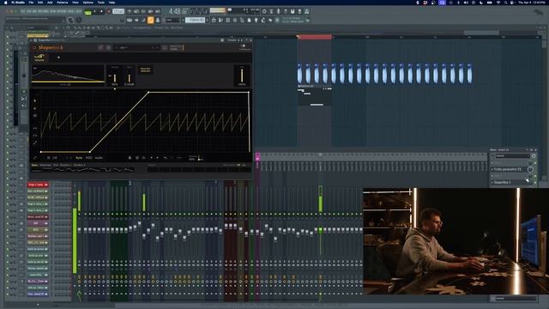Go to next ShaperBox preset arrow

coord(157,47)
